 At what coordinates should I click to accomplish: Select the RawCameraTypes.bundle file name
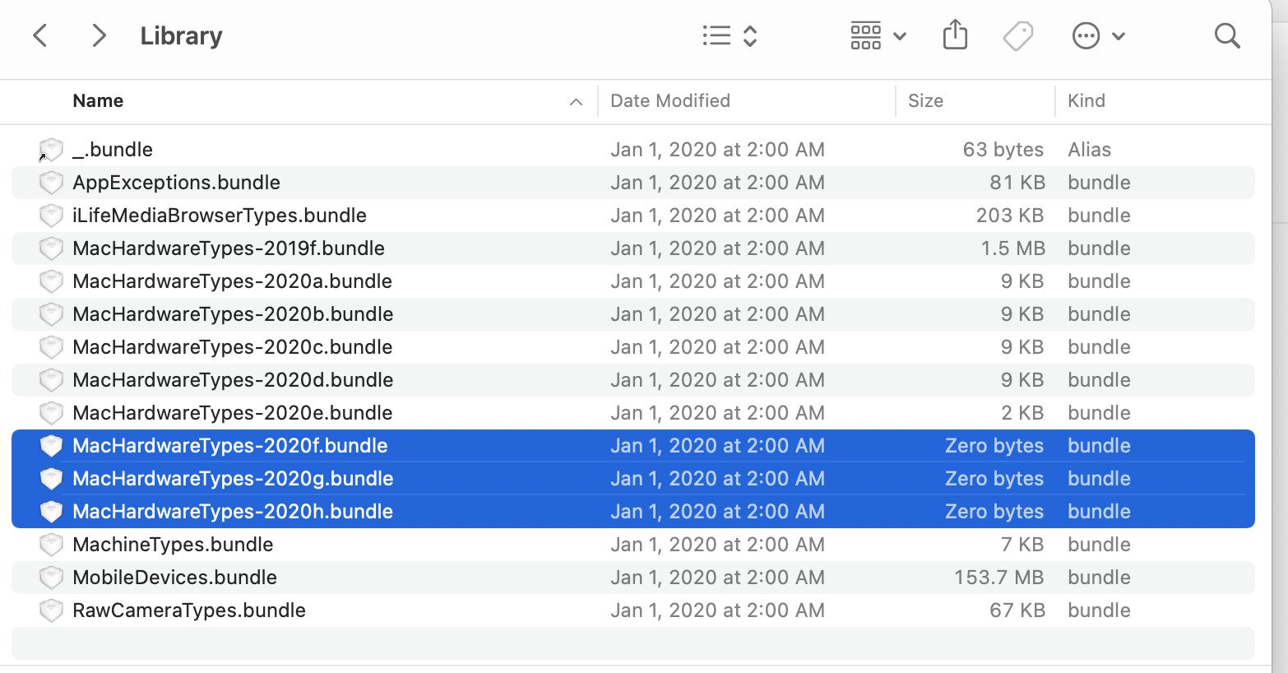189,610
